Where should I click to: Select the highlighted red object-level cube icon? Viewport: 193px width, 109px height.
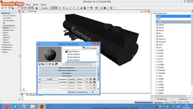(x=32, y=8)
